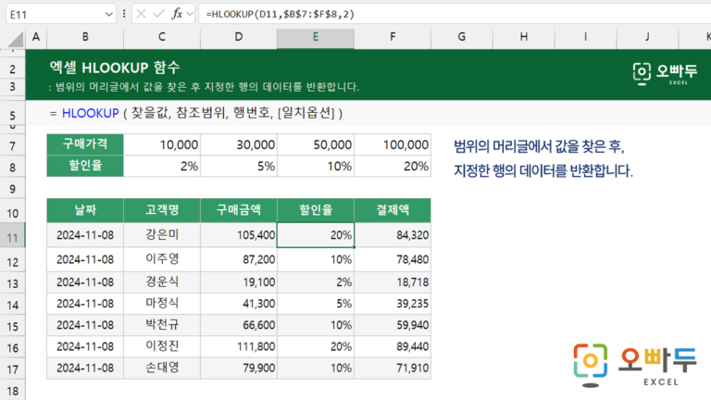Select column C header
The height and width of the screenshot is (400, 711).
[x=161, y=37]
